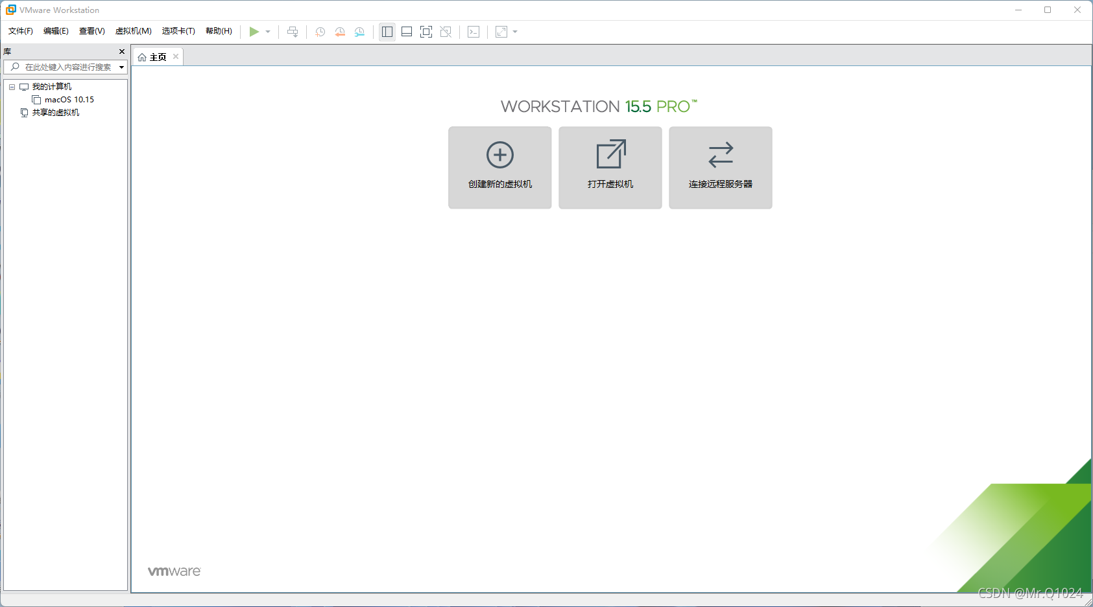The width and height of the screenshot is (1093, 607).
Task: Open the snapshot manager wrench icon
Action: (359, 32)
